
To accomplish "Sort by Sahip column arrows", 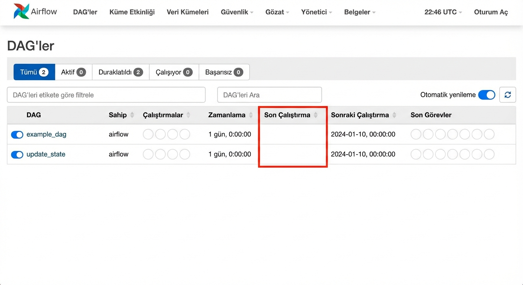I will coord(132,115).
